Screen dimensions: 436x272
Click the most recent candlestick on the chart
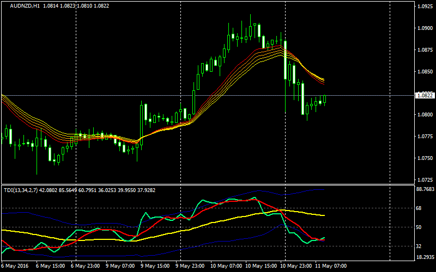325,100
